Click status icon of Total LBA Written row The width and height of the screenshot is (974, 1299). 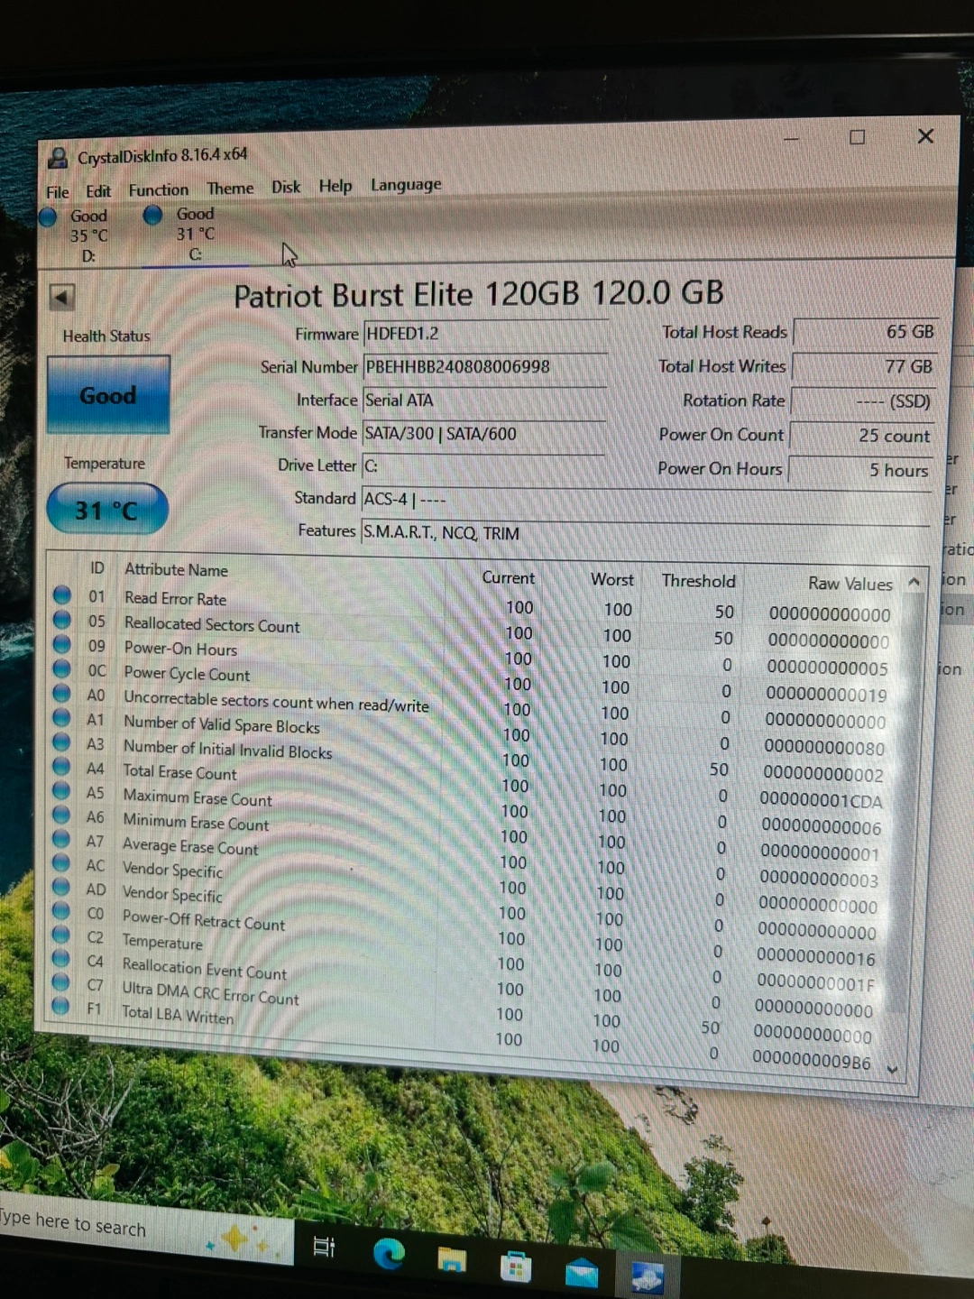[x=60, y=1005]
